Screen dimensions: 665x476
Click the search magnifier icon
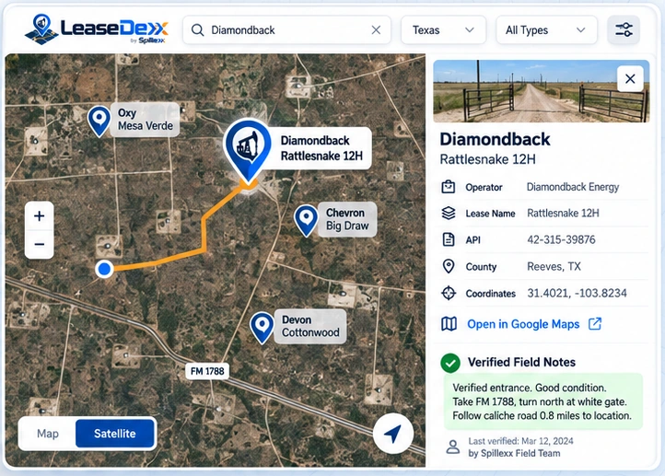[x=197, y=30]
